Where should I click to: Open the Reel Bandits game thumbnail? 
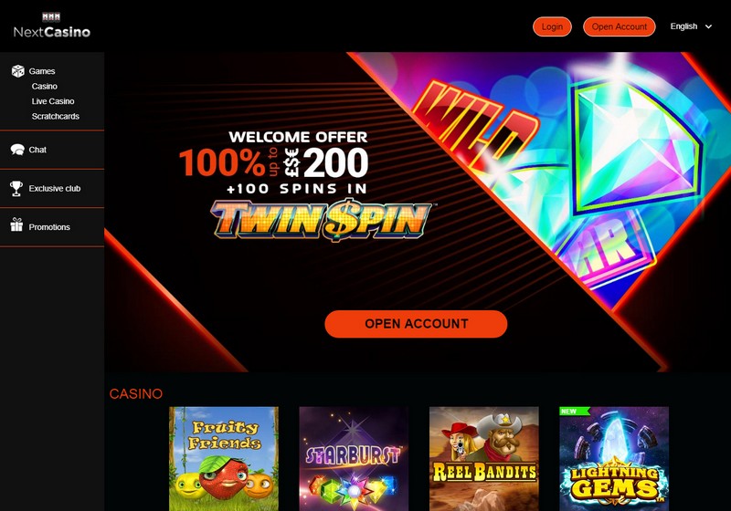point(484,459)
